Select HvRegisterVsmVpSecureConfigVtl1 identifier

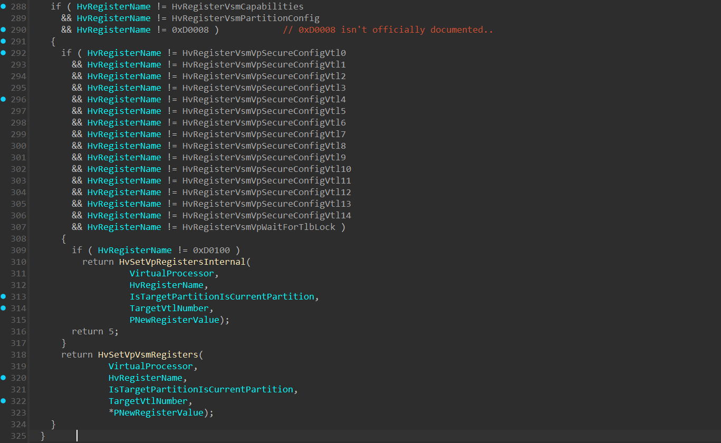[264, 64]
